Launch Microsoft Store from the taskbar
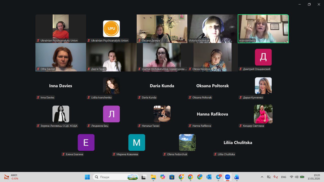 [x=172, y=177]
